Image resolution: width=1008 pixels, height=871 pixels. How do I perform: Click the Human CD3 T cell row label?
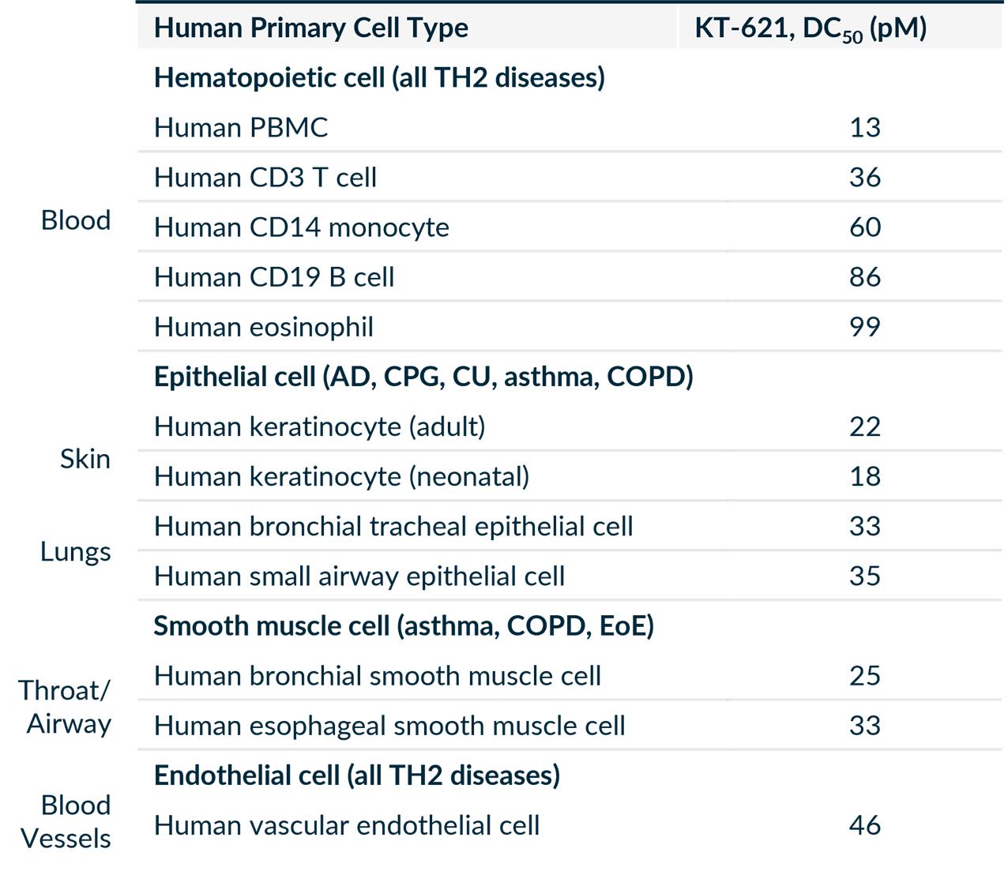[x=265, y=177]
